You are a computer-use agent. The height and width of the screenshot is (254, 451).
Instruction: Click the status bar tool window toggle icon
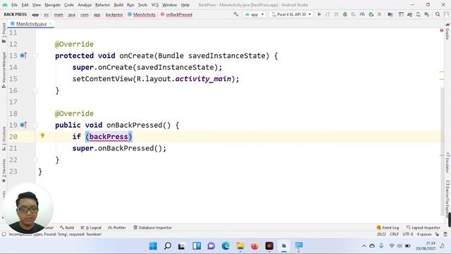click(x=4, y=234)
